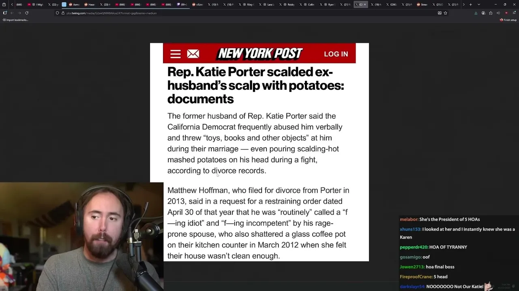
Task: Click the red extension icon in toolbar
Action: 506,13
